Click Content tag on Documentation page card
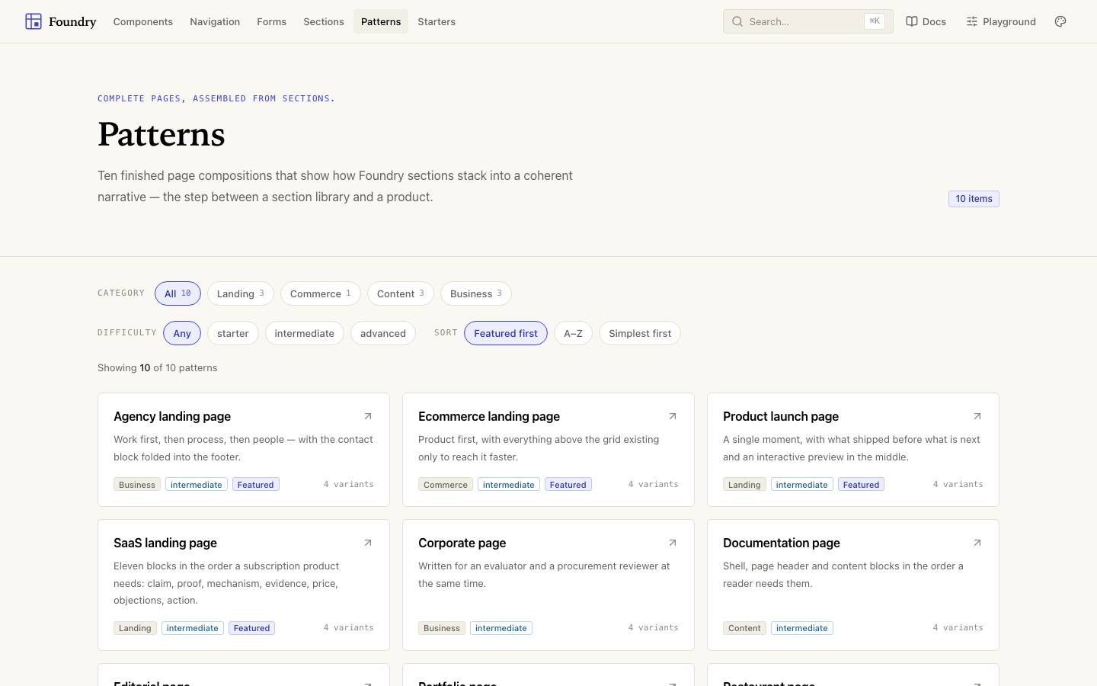 tap(744, 628)
